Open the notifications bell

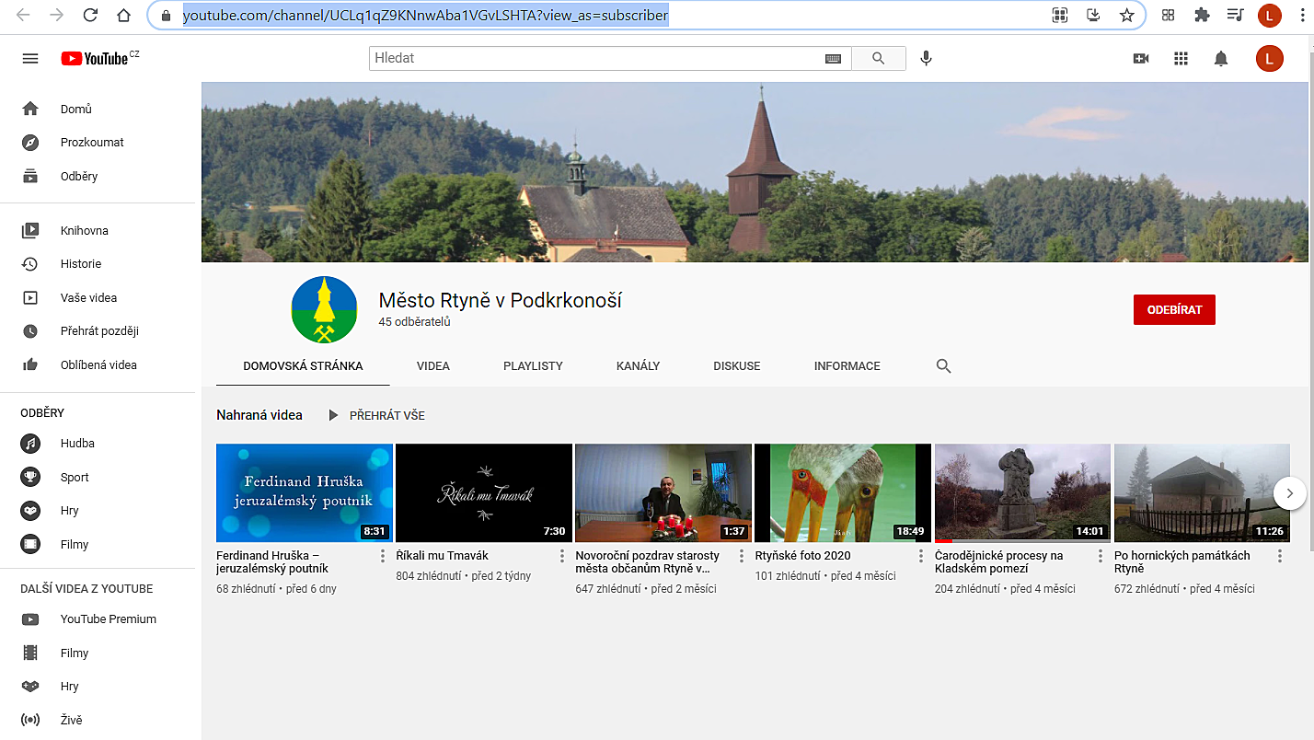click(1221, 59)
